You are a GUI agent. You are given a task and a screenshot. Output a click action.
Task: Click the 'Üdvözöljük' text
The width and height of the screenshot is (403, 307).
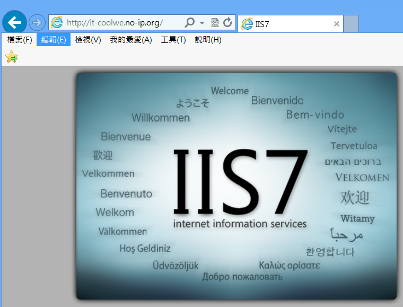point(176,266)
